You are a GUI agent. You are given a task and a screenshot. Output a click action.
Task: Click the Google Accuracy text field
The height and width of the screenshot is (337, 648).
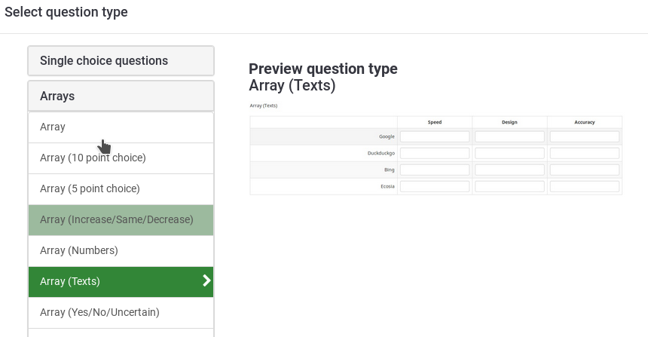(585, 136)
